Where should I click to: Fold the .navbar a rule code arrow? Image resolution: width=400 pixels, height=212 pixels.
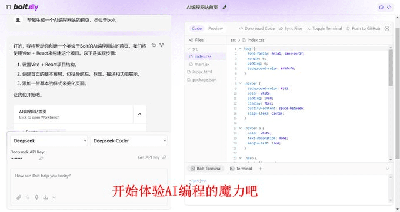coord(240,128)
